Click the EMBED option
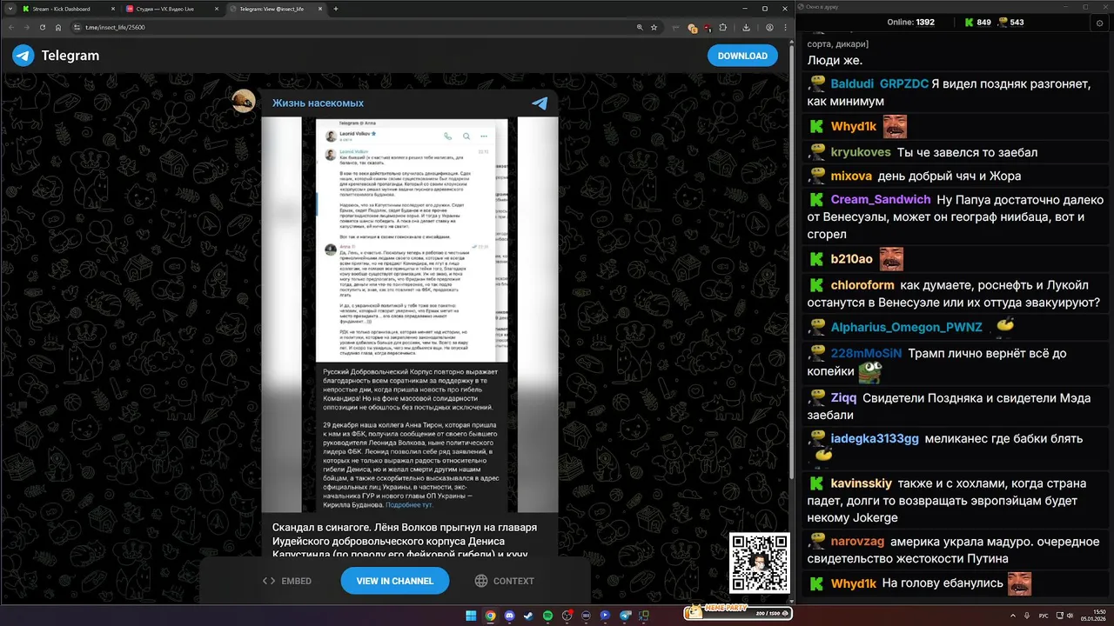1114x626 pixels. click(x=287, y=581)
